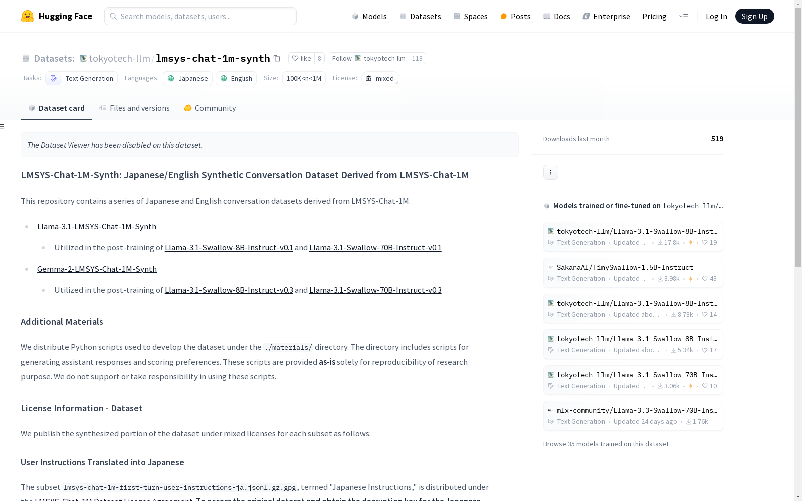
Task: Select the mixed license tag
Action: click(380, 78)
